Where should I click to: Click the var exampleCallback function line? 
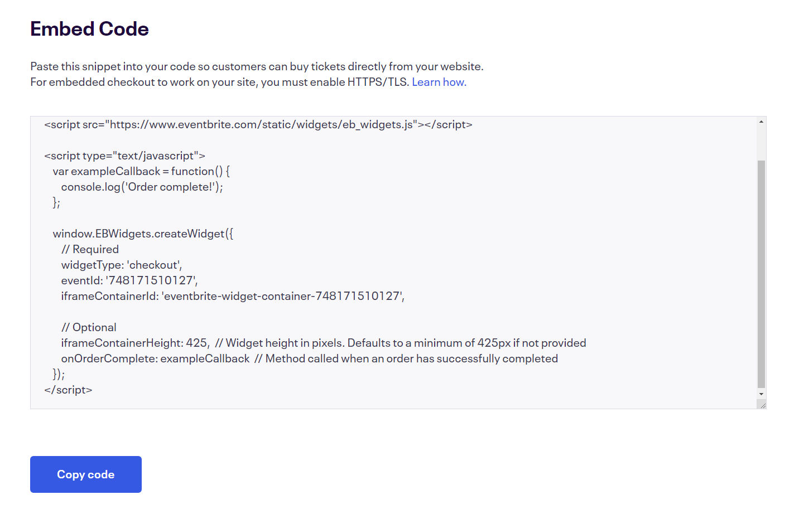[x=139, y=171]
